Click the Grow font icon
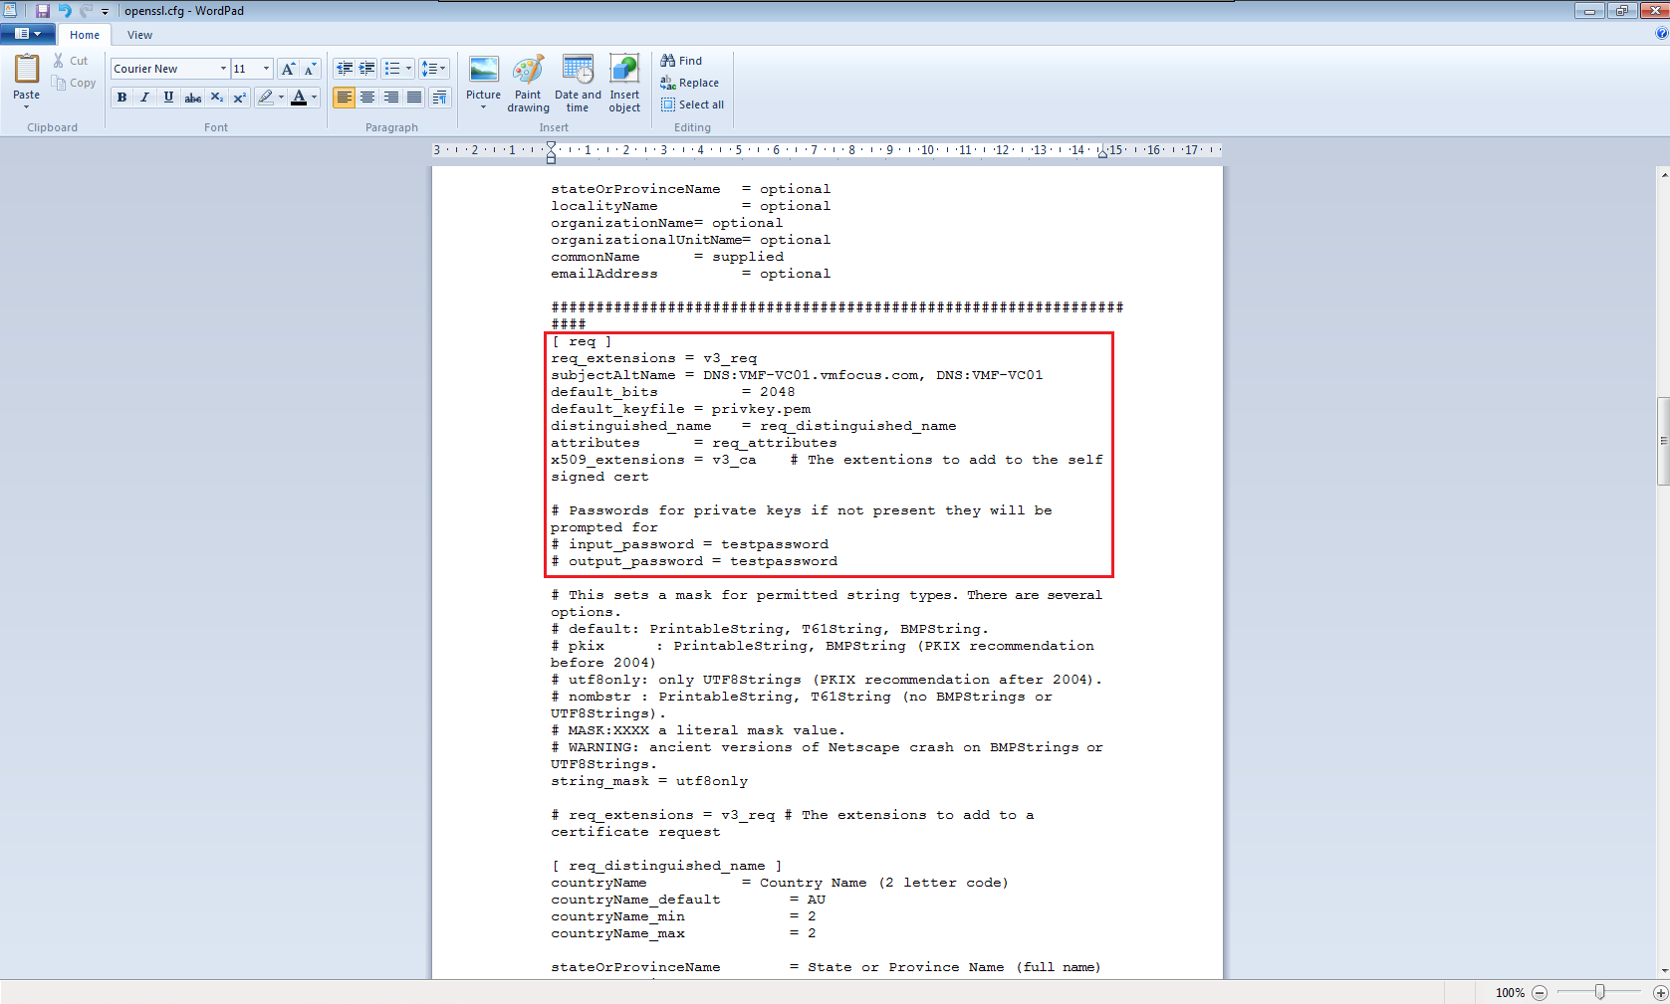 pos(288,69)
